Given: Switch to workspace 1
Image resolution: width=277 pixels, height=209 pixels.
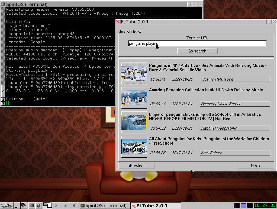Looking at the screenshot, I should click(x=47, y=205).
